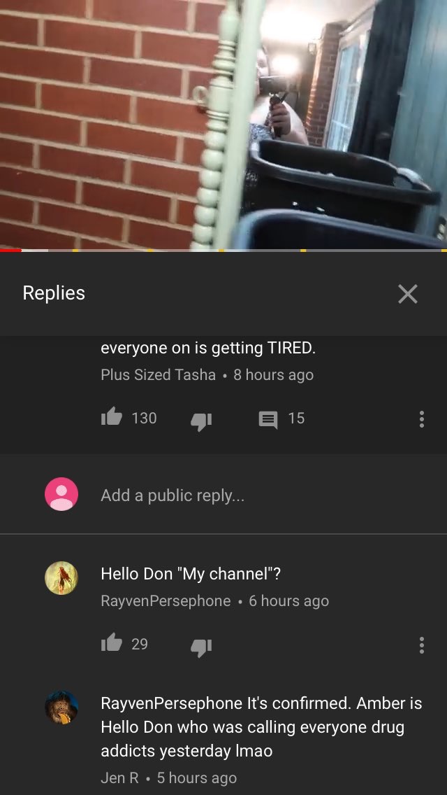Like Plus Sized Tasha's comment

112,417
